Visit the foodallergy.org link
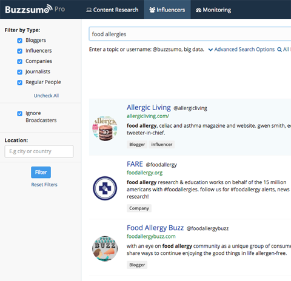 [144, 173]
